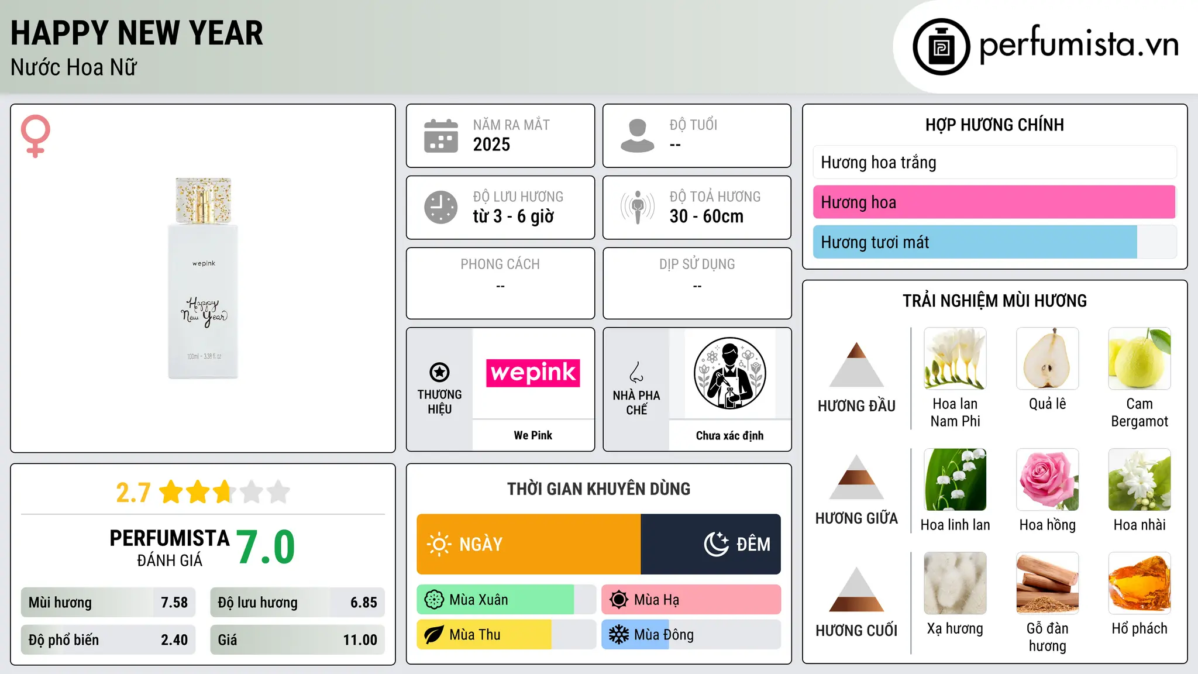Click the longevity value từ 3 - 6 giờ

point(514,216)
